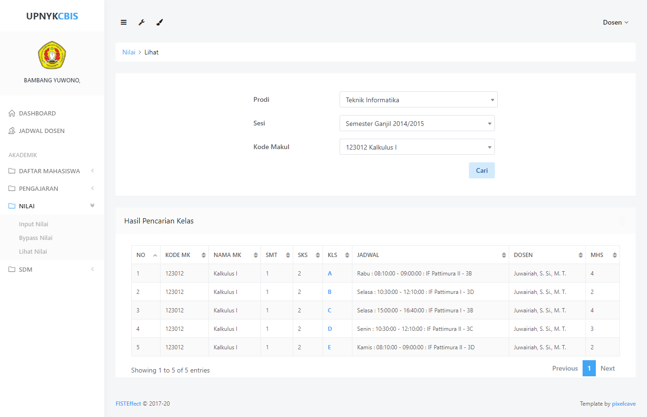Open class A link in KLS column
647x417 pixels.
coord(330,274)
